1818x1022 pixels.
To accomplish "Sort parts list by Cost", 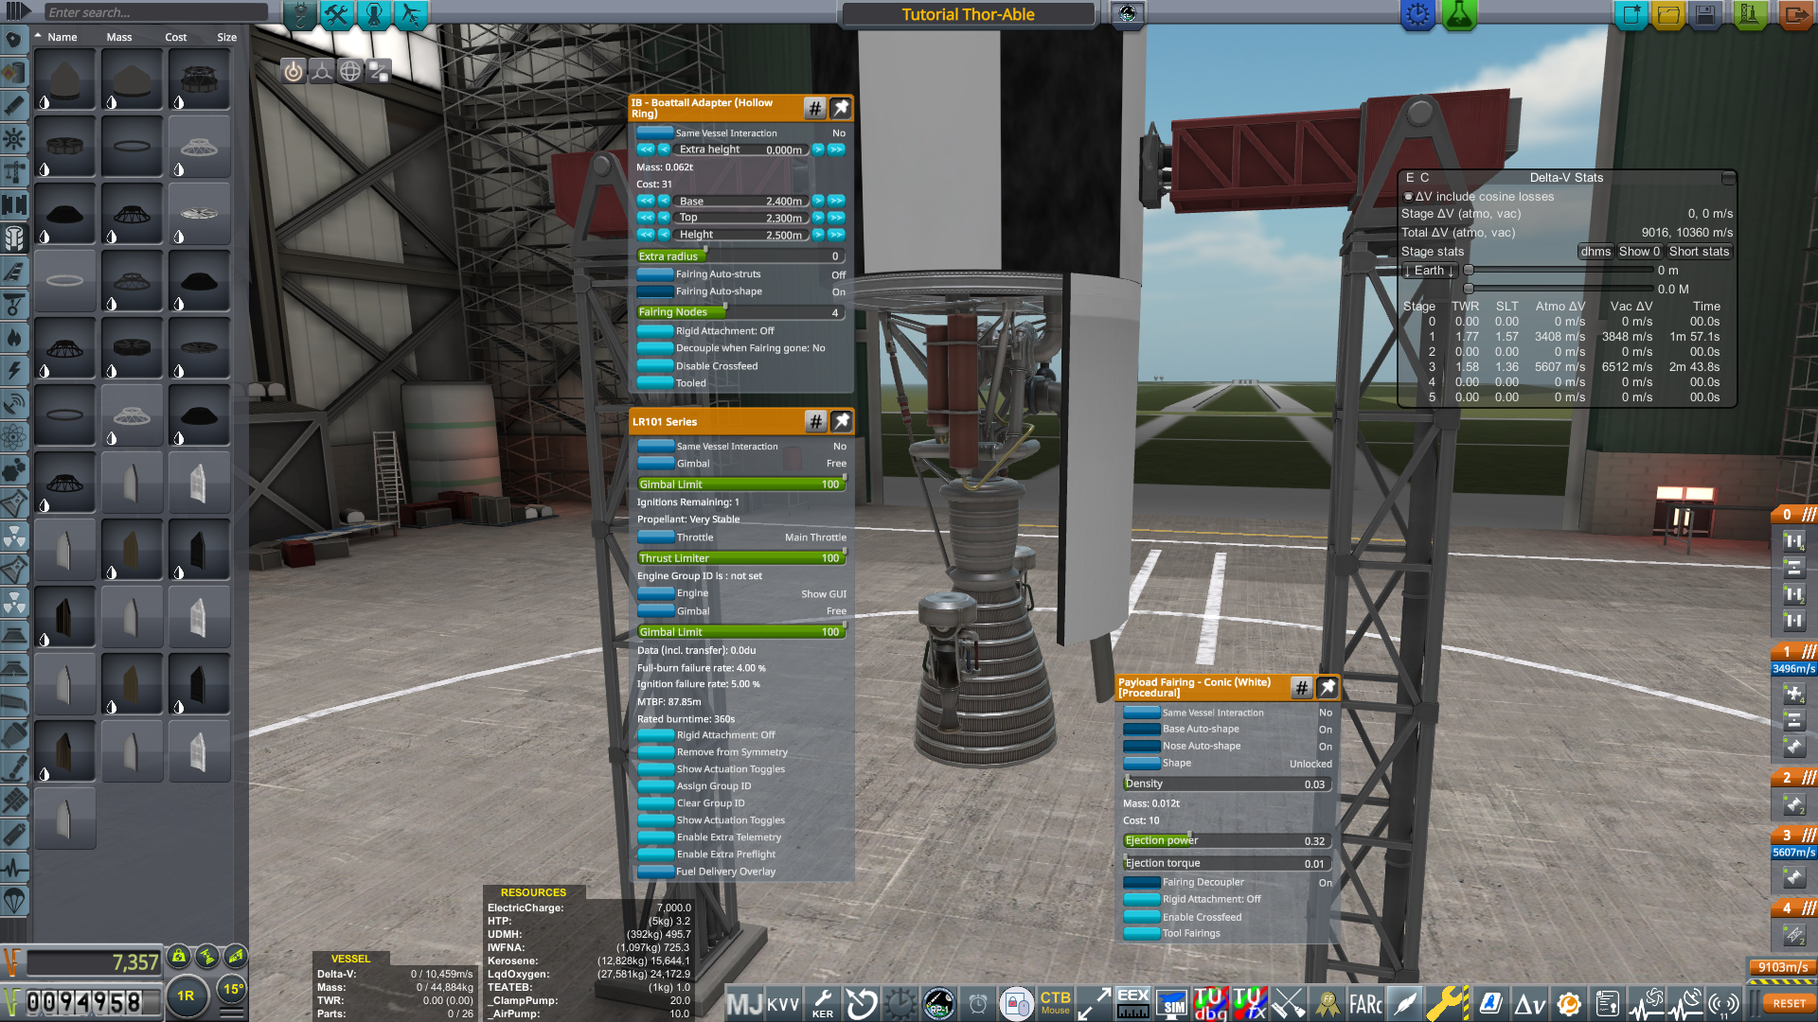I will [x=175, y=37].
